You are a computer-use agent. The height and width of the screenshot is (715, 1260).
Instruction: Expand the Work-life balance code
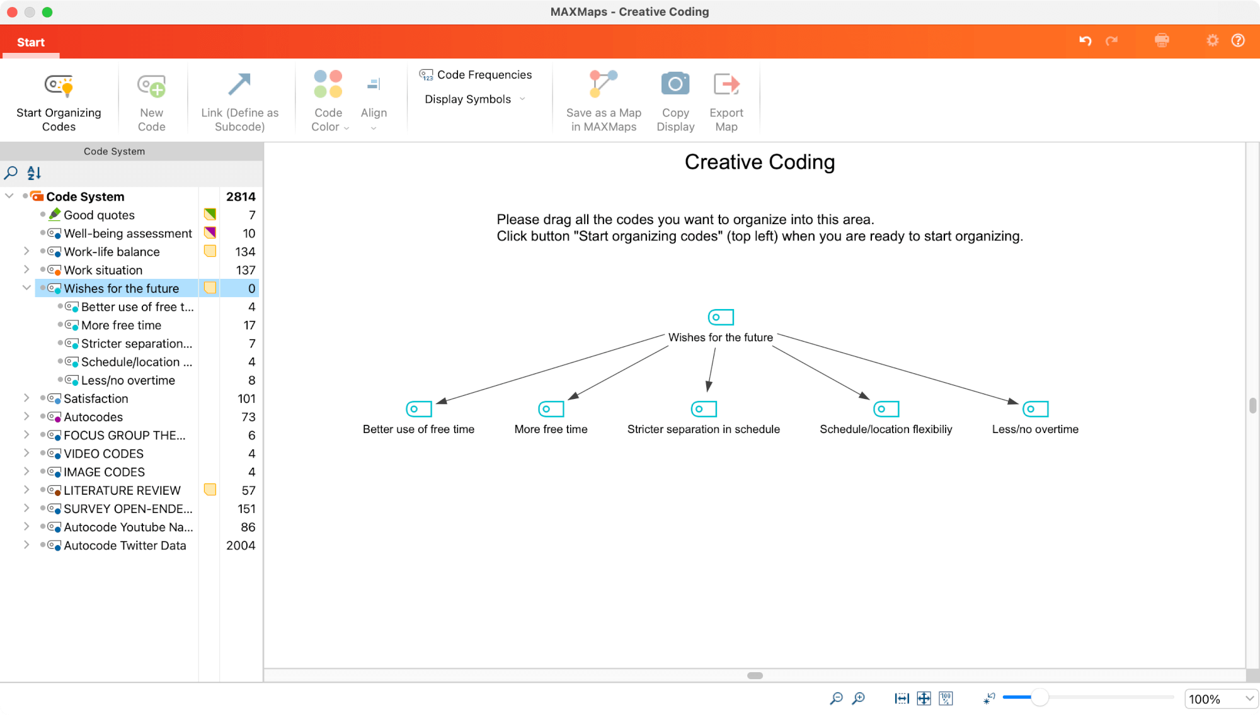coord(26,251)
